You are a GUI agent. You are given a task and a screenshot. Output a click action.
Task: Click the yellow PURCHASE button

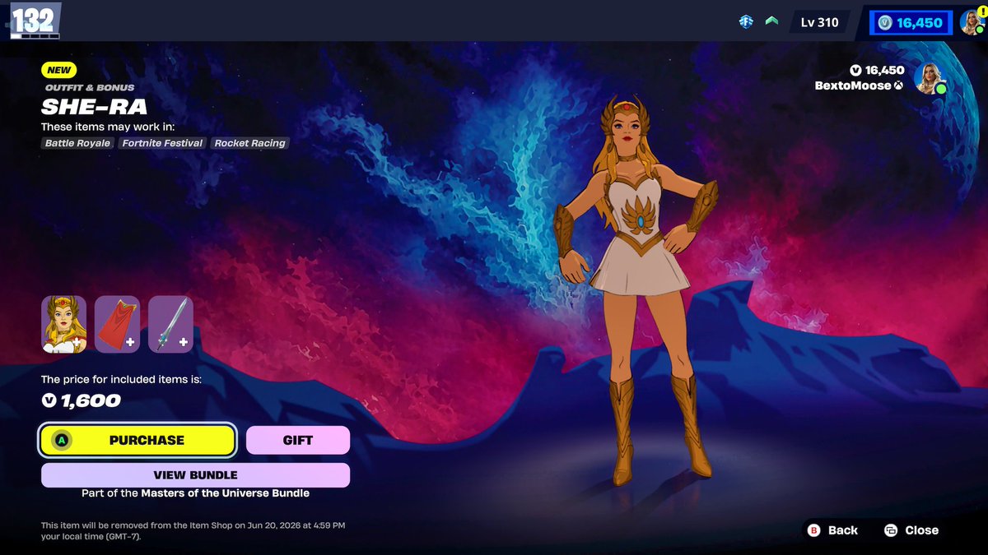point(137,440)
